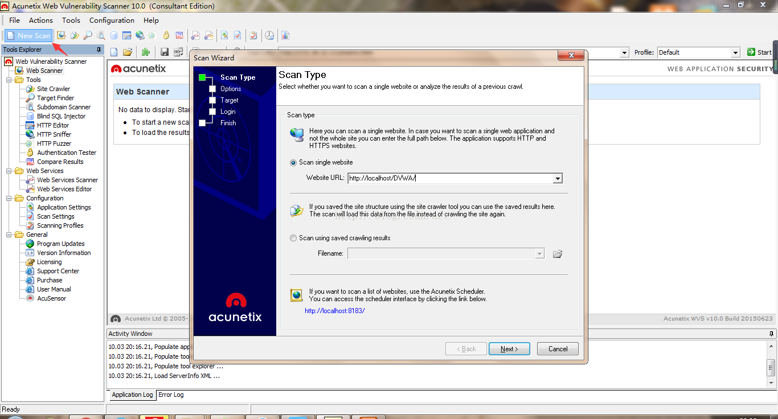Click Cancel in the Scan Wizard
The width and height of the screenshot is (778, 419).
coord(558,349)
